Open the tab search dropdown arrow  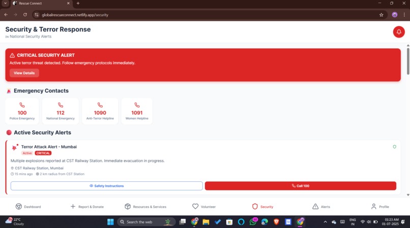point(5,4)
